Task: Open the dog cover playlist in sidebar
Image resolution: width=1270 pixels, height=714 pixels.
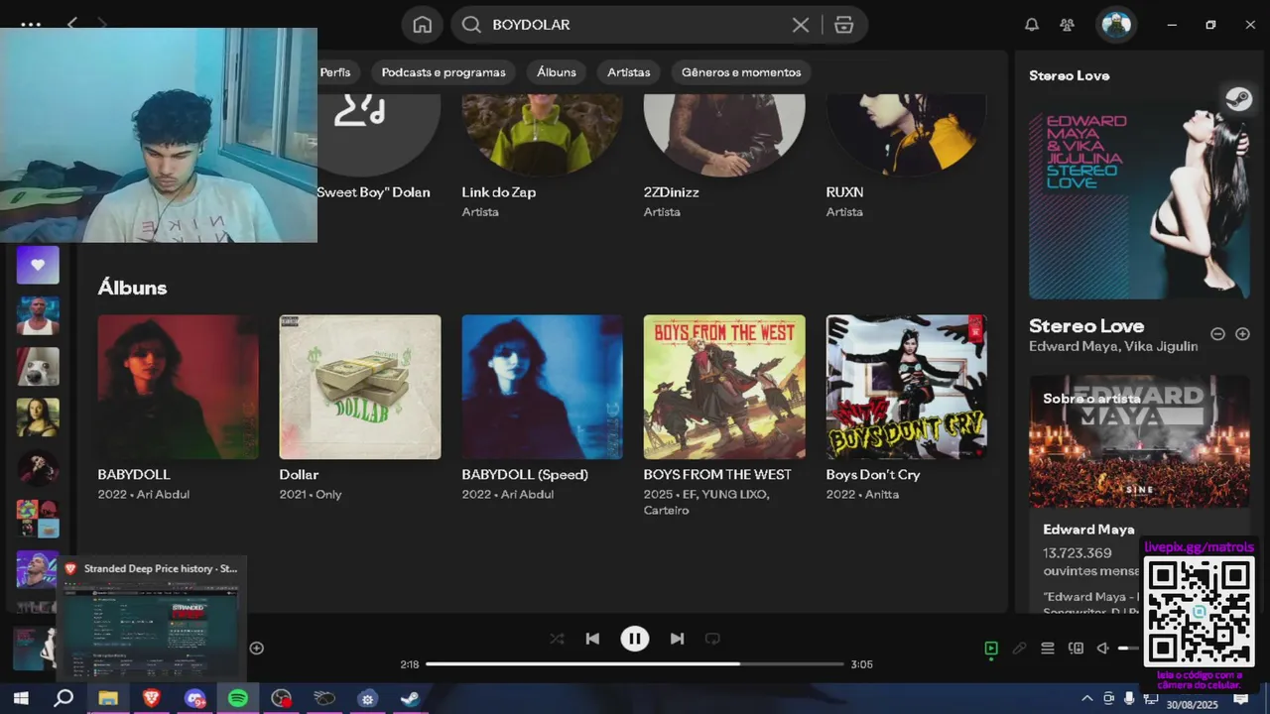Action: (x=38, y=367)
